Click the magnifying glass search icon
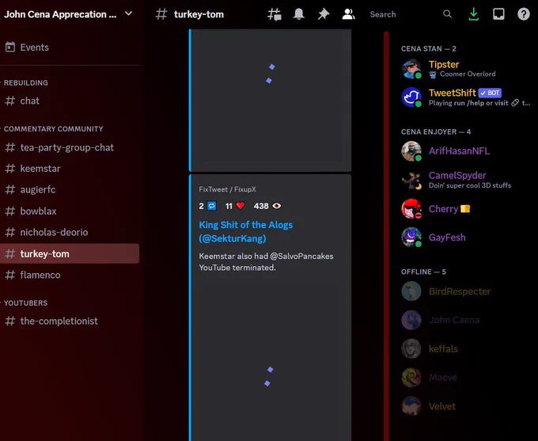 447,14
